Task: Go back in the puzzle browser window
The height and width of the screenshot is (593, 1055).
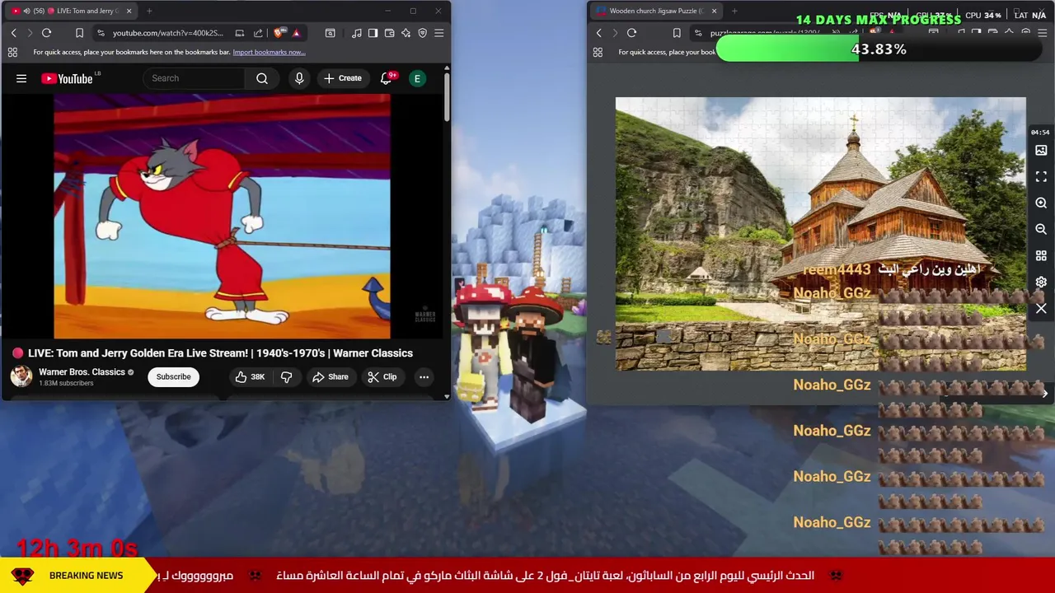Action: tap(598, 33)
